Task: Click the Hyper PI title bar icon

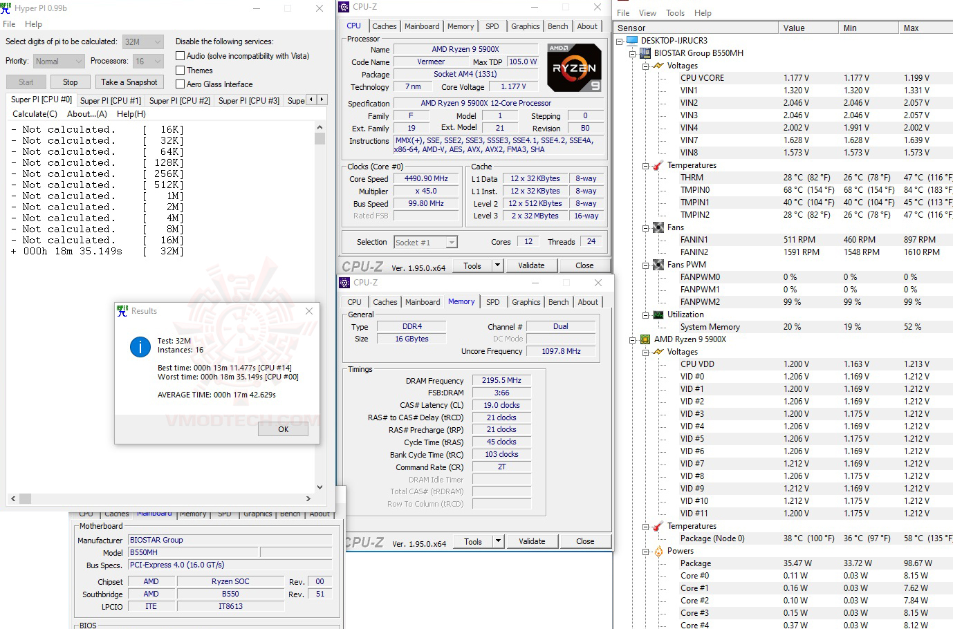Action: pyautogui.click(x=6, y=8)
